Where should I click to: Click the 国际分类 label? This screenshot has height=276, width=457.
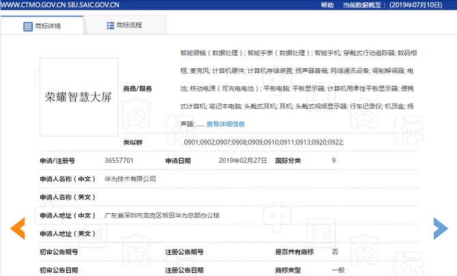pos(288,161)
